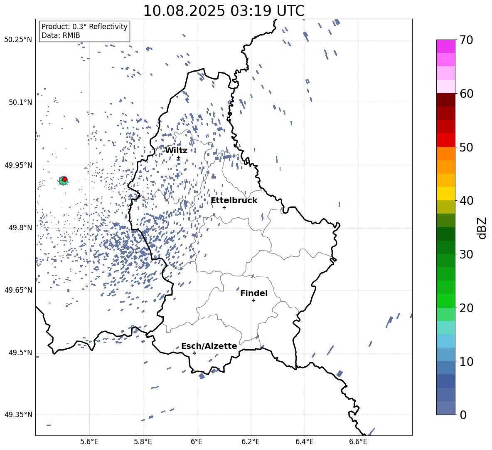Pick the magenta swatch at colorbar top
Image resolution: width=492 pixels, height=450 pixels.
(x=445, y=47)
